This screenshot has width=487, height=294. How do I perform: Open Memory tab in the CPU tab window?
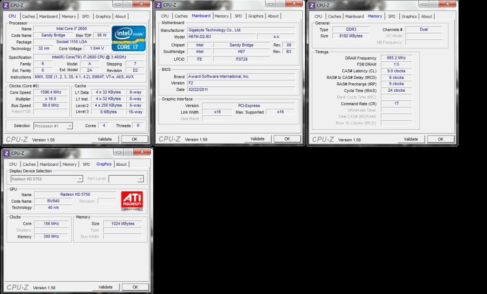[69, 17]
